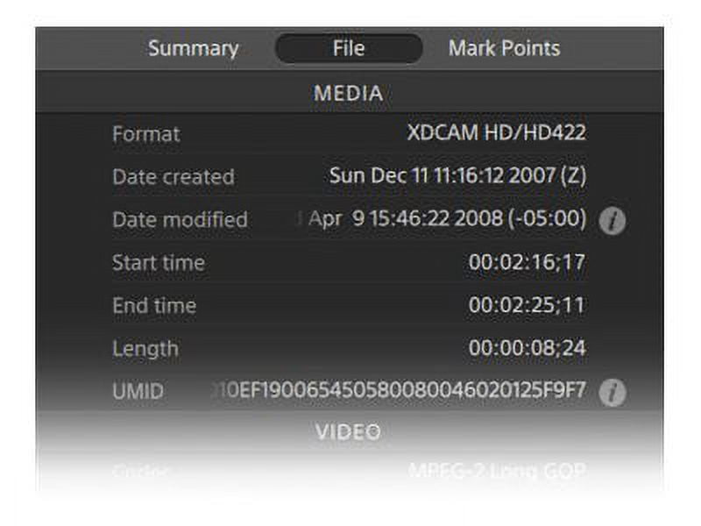Select the File tab
This screenshot has height=526, width=701.
pyautogui.click(x=349, y=48)
